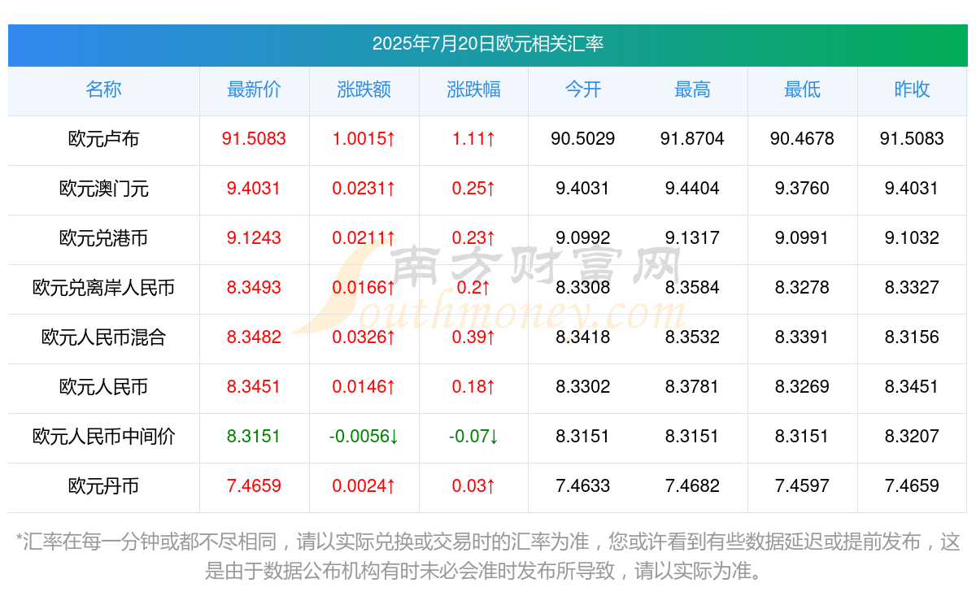976x596 pixels.
Task: Click previous close 9.1032
Action: (x=912, y=238)
